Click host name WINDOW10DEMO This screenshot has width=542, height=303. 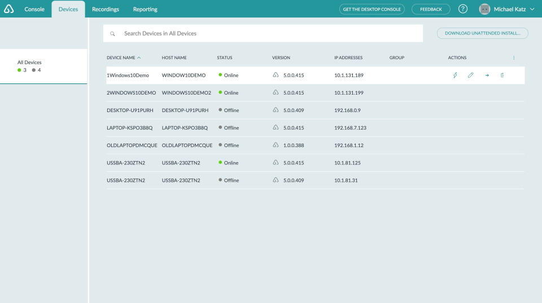(x=183, y=75)
